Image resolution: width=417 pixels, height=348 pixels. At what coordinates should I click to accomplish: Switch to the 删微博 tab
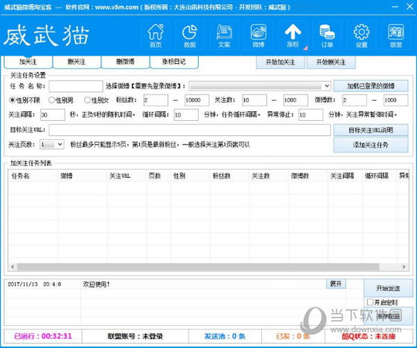tap(125, 62)
